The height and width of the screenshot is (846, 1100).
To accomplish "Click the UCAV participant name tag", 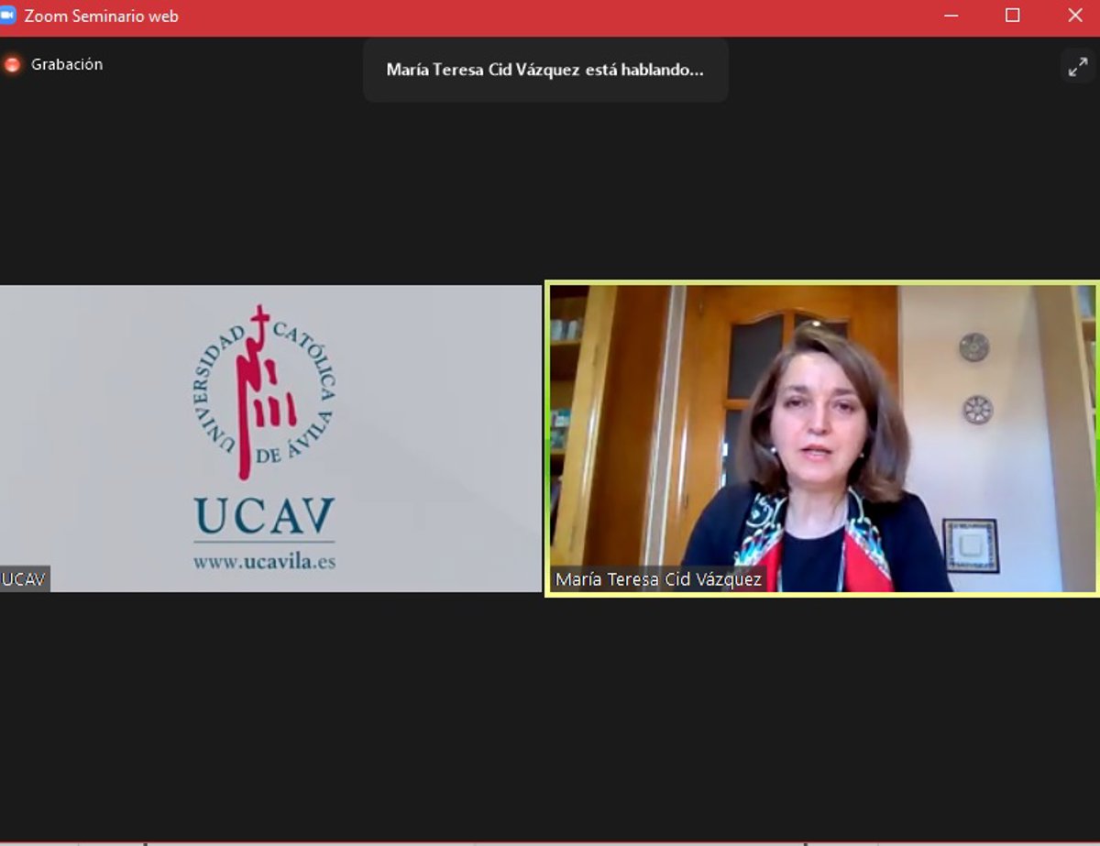I will pos(25,579).
